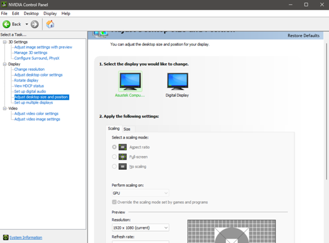Go to the Home page icon
Image resolution: width=329 pixels, height=243 pixels.
tap(50, 24)
